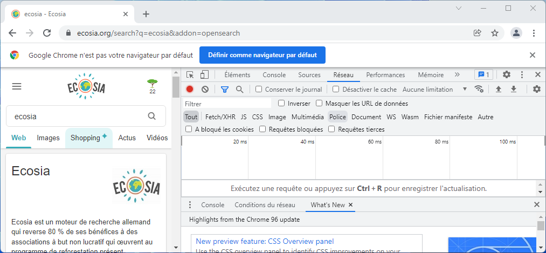Click search magnifier in Ecosia search box
The height and width of the screenshot is (253, 546).
(x=152, y=117)
